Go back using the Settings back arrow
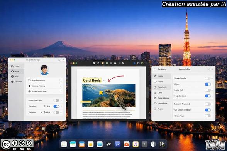227x151 pixels. [154, 69]
